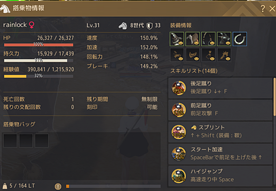
Task: Click the ハイジャンプ skill icon
Action: click(x=179, y=176)
